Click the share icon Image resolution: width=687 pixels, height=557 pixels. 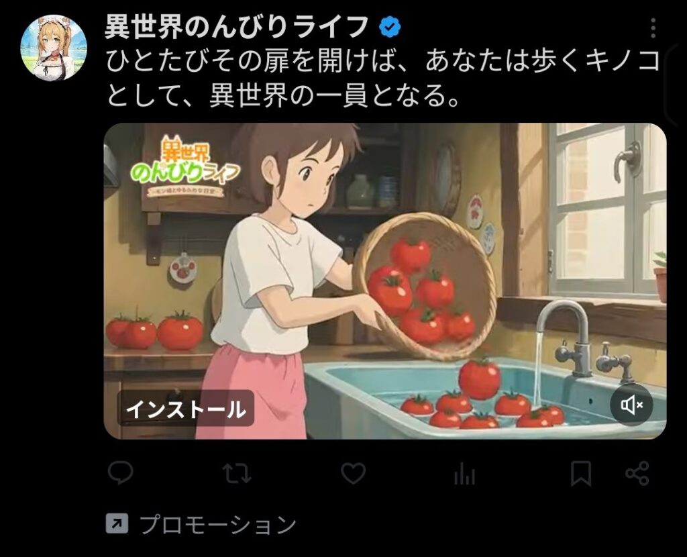(637, 473)
